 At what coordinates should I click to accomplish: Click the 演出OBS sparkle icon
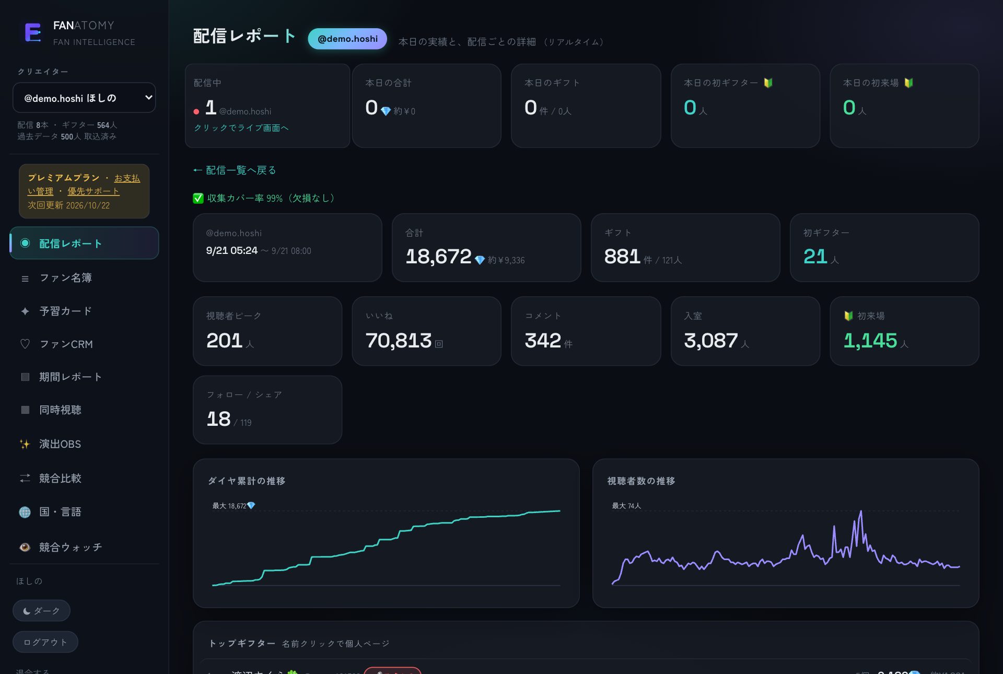(25, 444)
